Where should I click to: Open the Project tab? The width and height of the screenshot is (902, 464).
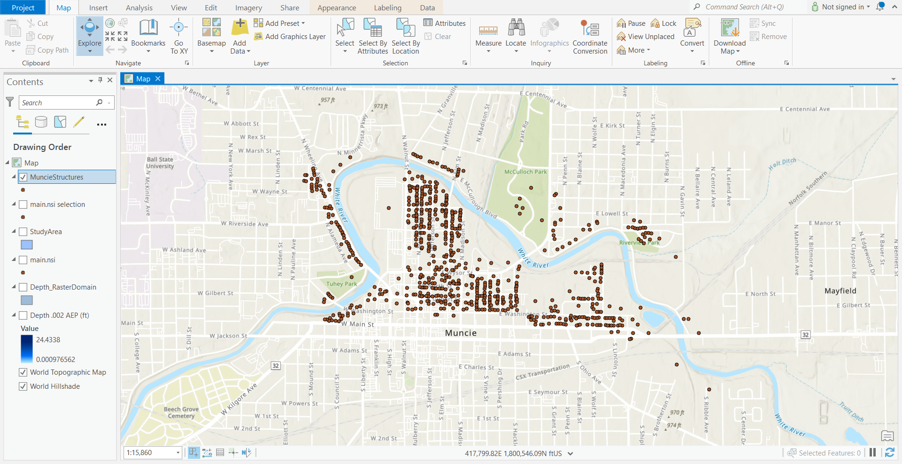coord(23,8)
